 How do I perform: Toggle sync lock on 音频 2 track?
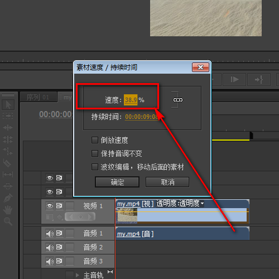(x=59, y=247)
